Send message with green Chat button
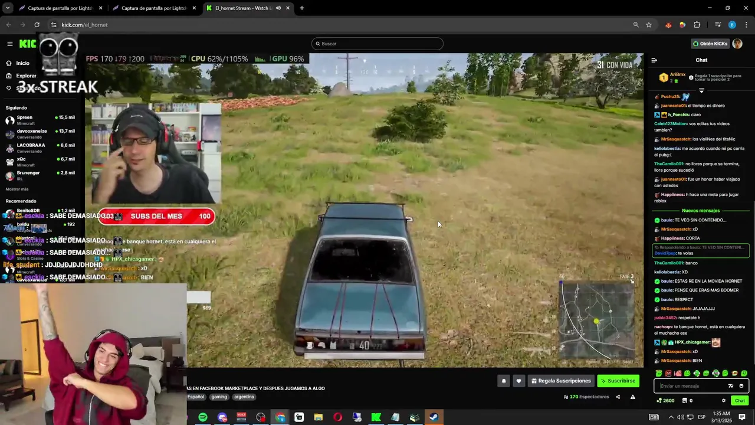The height and width of the screenshot is (425, 755). click(x=740, y=401)
